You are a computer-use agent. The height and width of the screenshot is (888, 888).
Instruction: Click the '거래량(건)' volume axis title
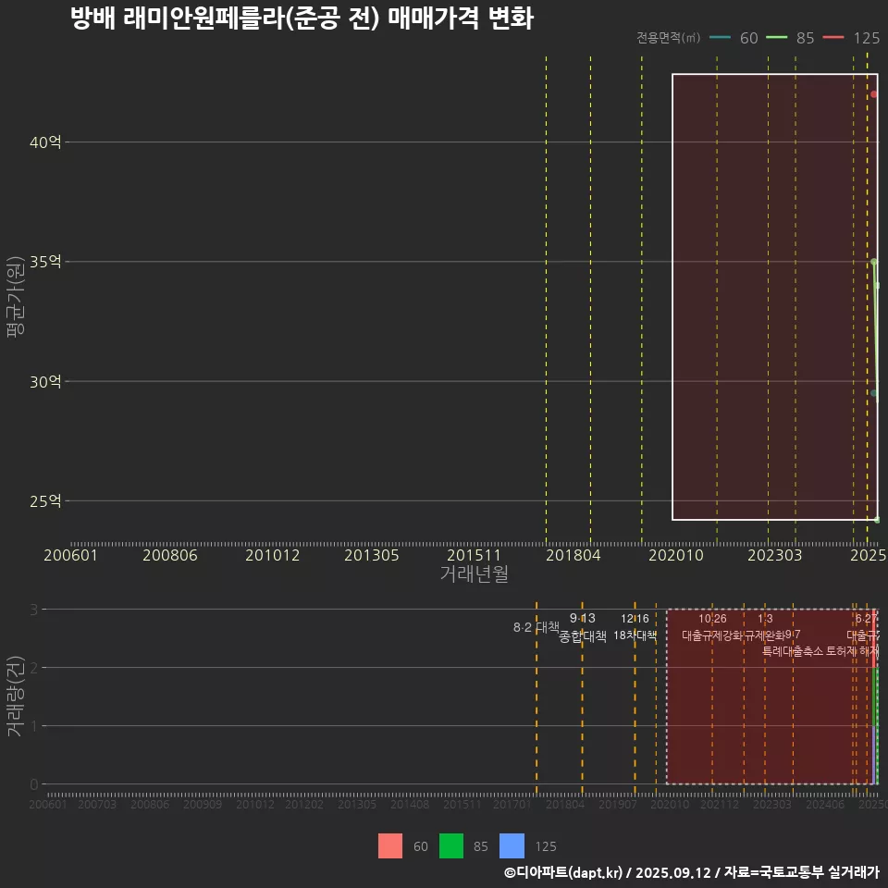coord(16,696)
